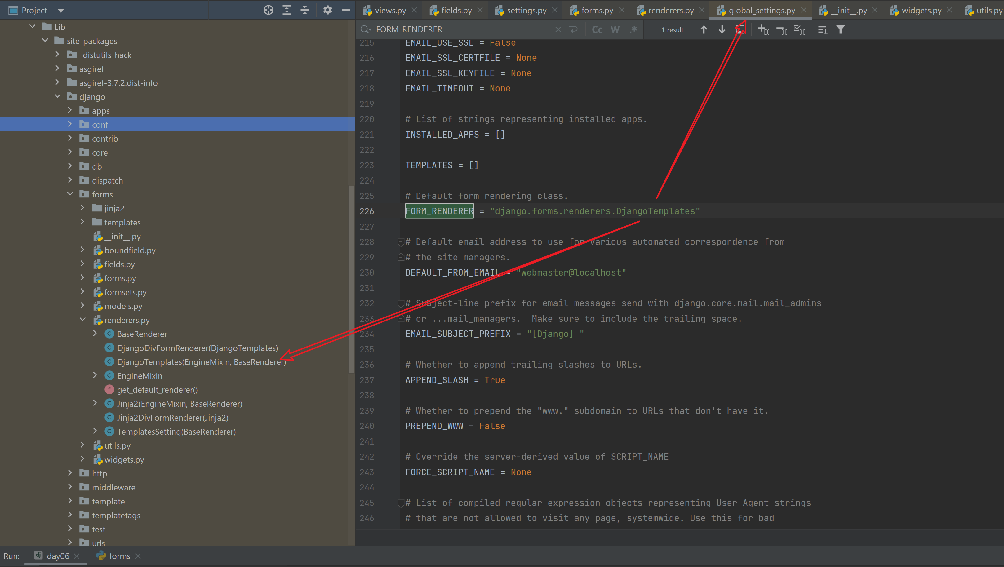Switch to the settings.py editor tab
The height and width of the screenshot is (567, 1004).
coord(526,11)
